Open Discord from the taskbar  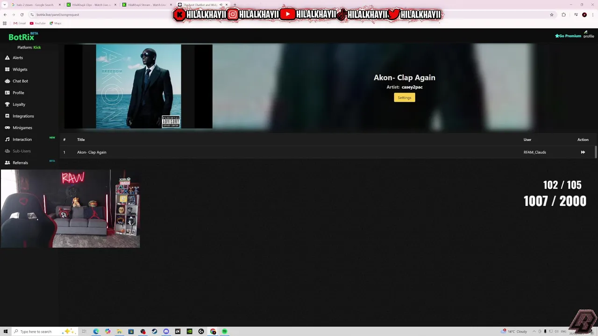coord(166,331)
